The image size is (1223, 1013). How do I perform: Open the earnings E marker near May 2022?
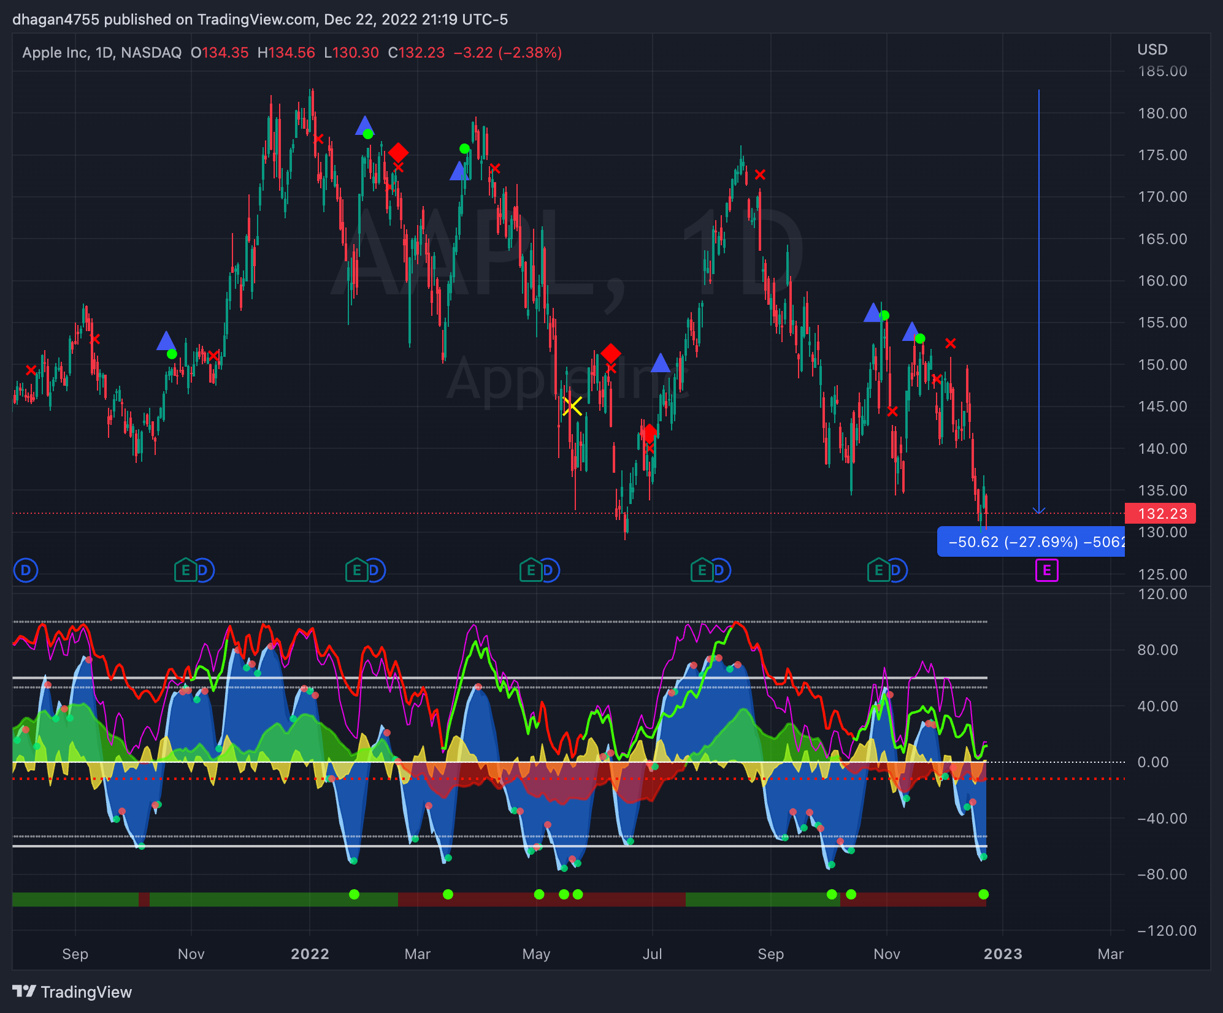pos(531,571)
